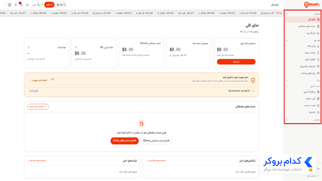
Task: Click the تیکت‌های اخیر heading
Action: (x=130, y=160)
